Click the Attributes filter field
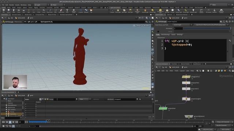The width and height of the screenshot is (234, 131). (x=125, y=99)
